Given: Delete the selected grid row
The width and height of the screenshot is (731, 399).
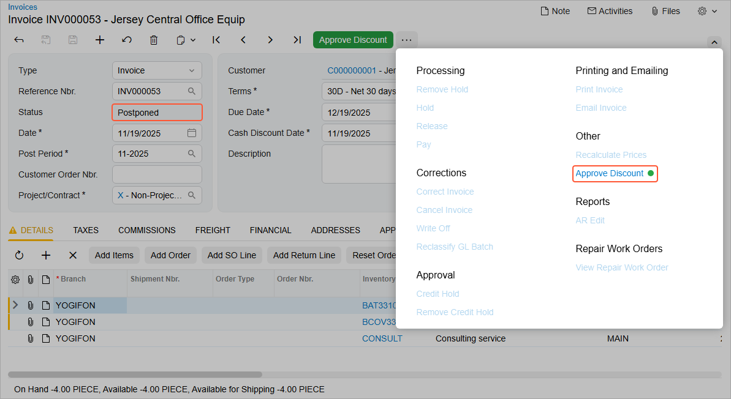Looking at the screenshot, I should pos(73,255).
